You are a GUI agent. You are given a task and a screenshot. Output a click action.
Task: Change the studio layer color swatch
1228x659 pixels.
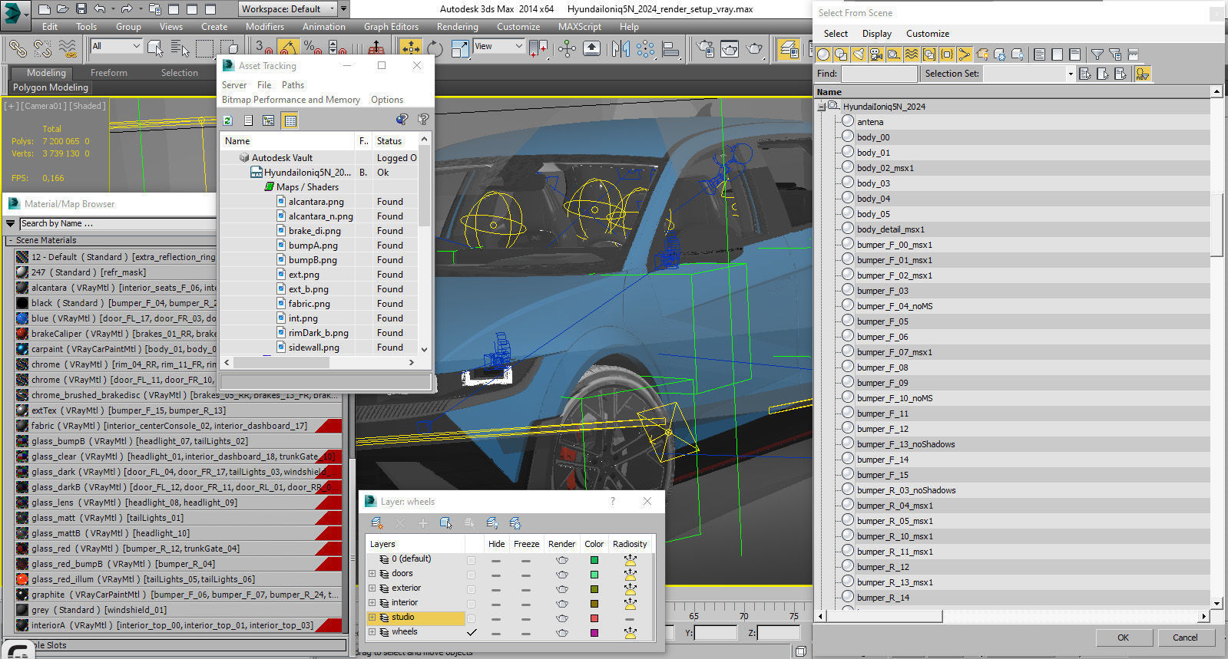click(594, 618)
